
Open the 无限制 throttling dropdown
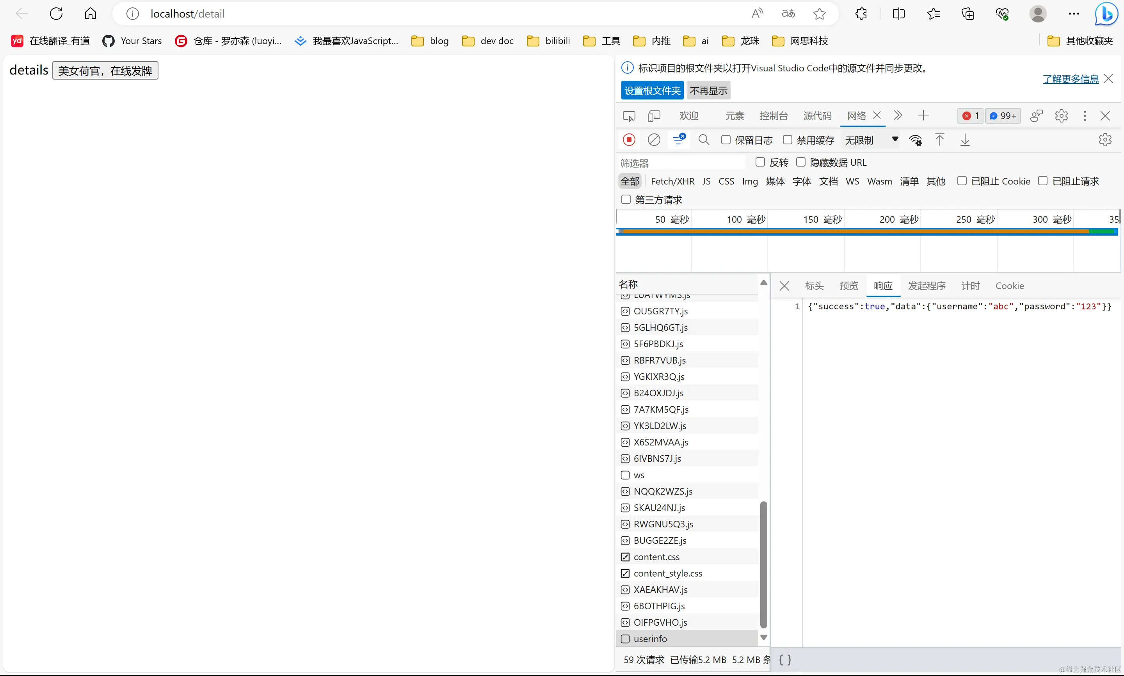point(871,140)
